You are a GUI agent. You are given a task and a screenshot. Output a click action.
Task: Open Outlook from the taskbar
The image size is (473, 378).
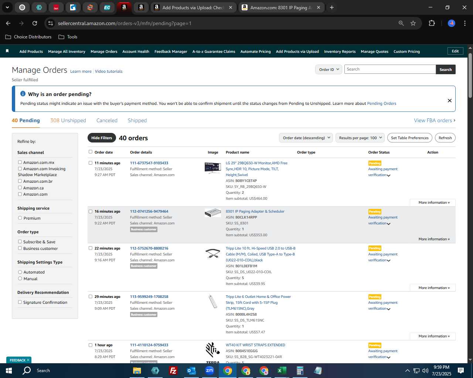[x=191, y=371]
